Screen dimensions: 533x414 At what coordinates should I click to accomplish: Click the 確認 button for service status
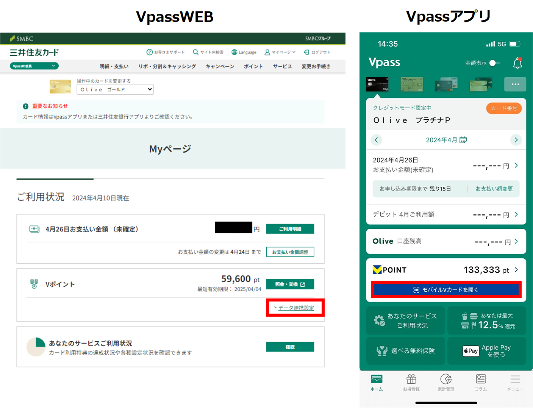290,347
